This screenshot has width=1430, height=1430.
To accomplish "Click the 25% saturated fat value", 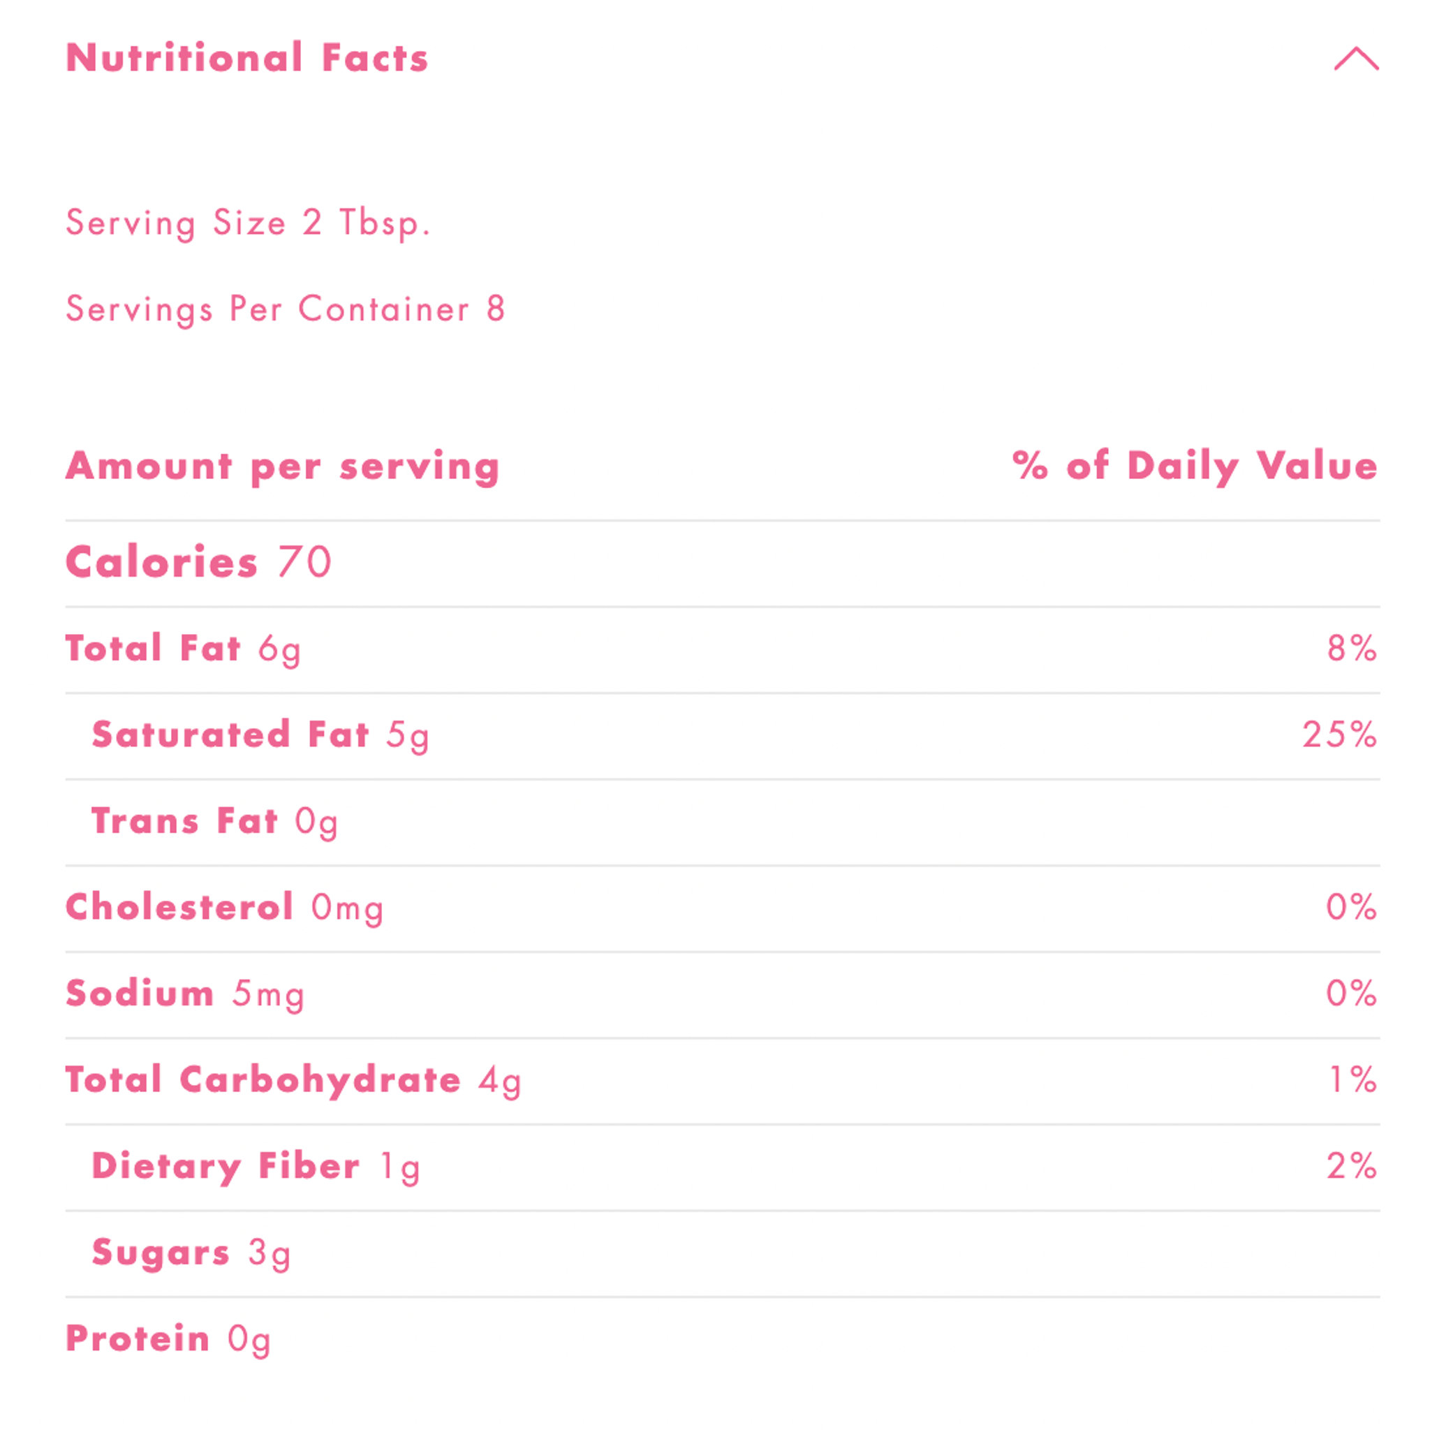I will [x=1340, y=735].
